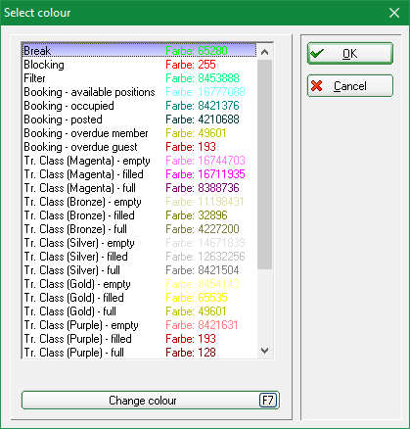Select the Filter colour entry

pos(140,78)
